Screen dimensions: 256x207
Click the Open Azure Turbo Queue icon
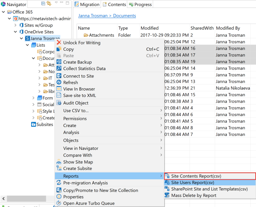coord(59,203)
